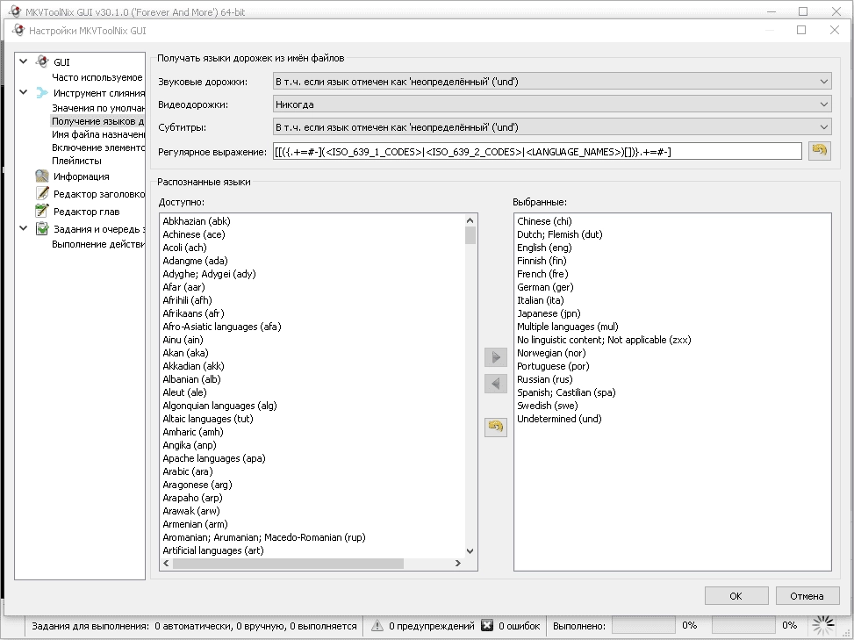Collapse the Инструмент слияния tree section

pos(24,92)
